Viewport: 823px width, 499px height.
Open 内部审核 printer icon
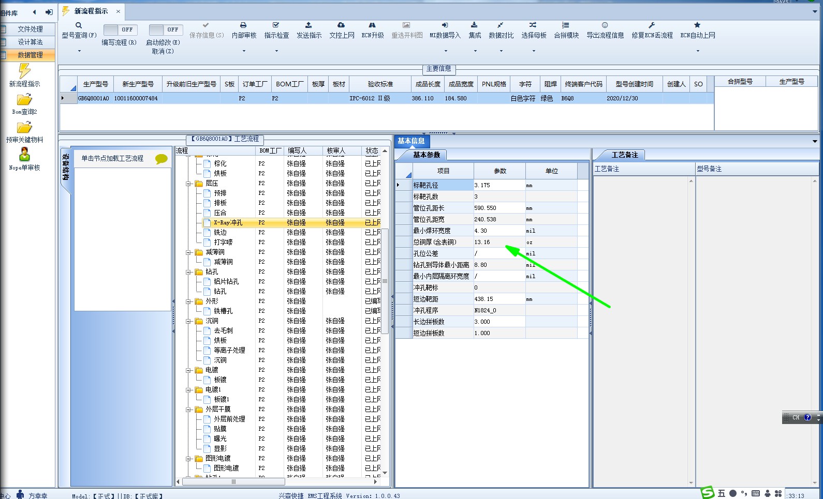pyautogui.click(x=243, y=25)
